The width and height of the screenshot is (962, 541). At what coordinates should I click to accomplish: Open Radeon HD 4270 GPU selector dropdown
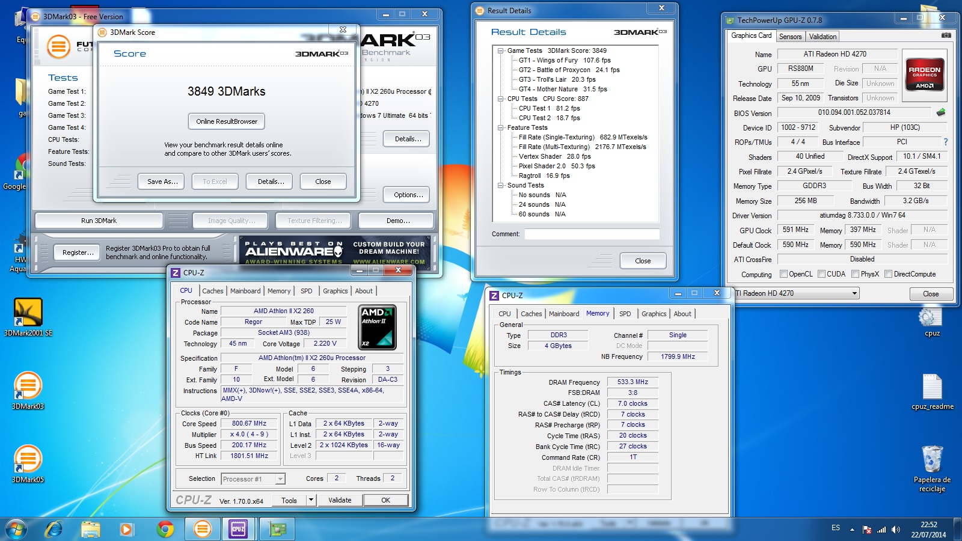854,293
